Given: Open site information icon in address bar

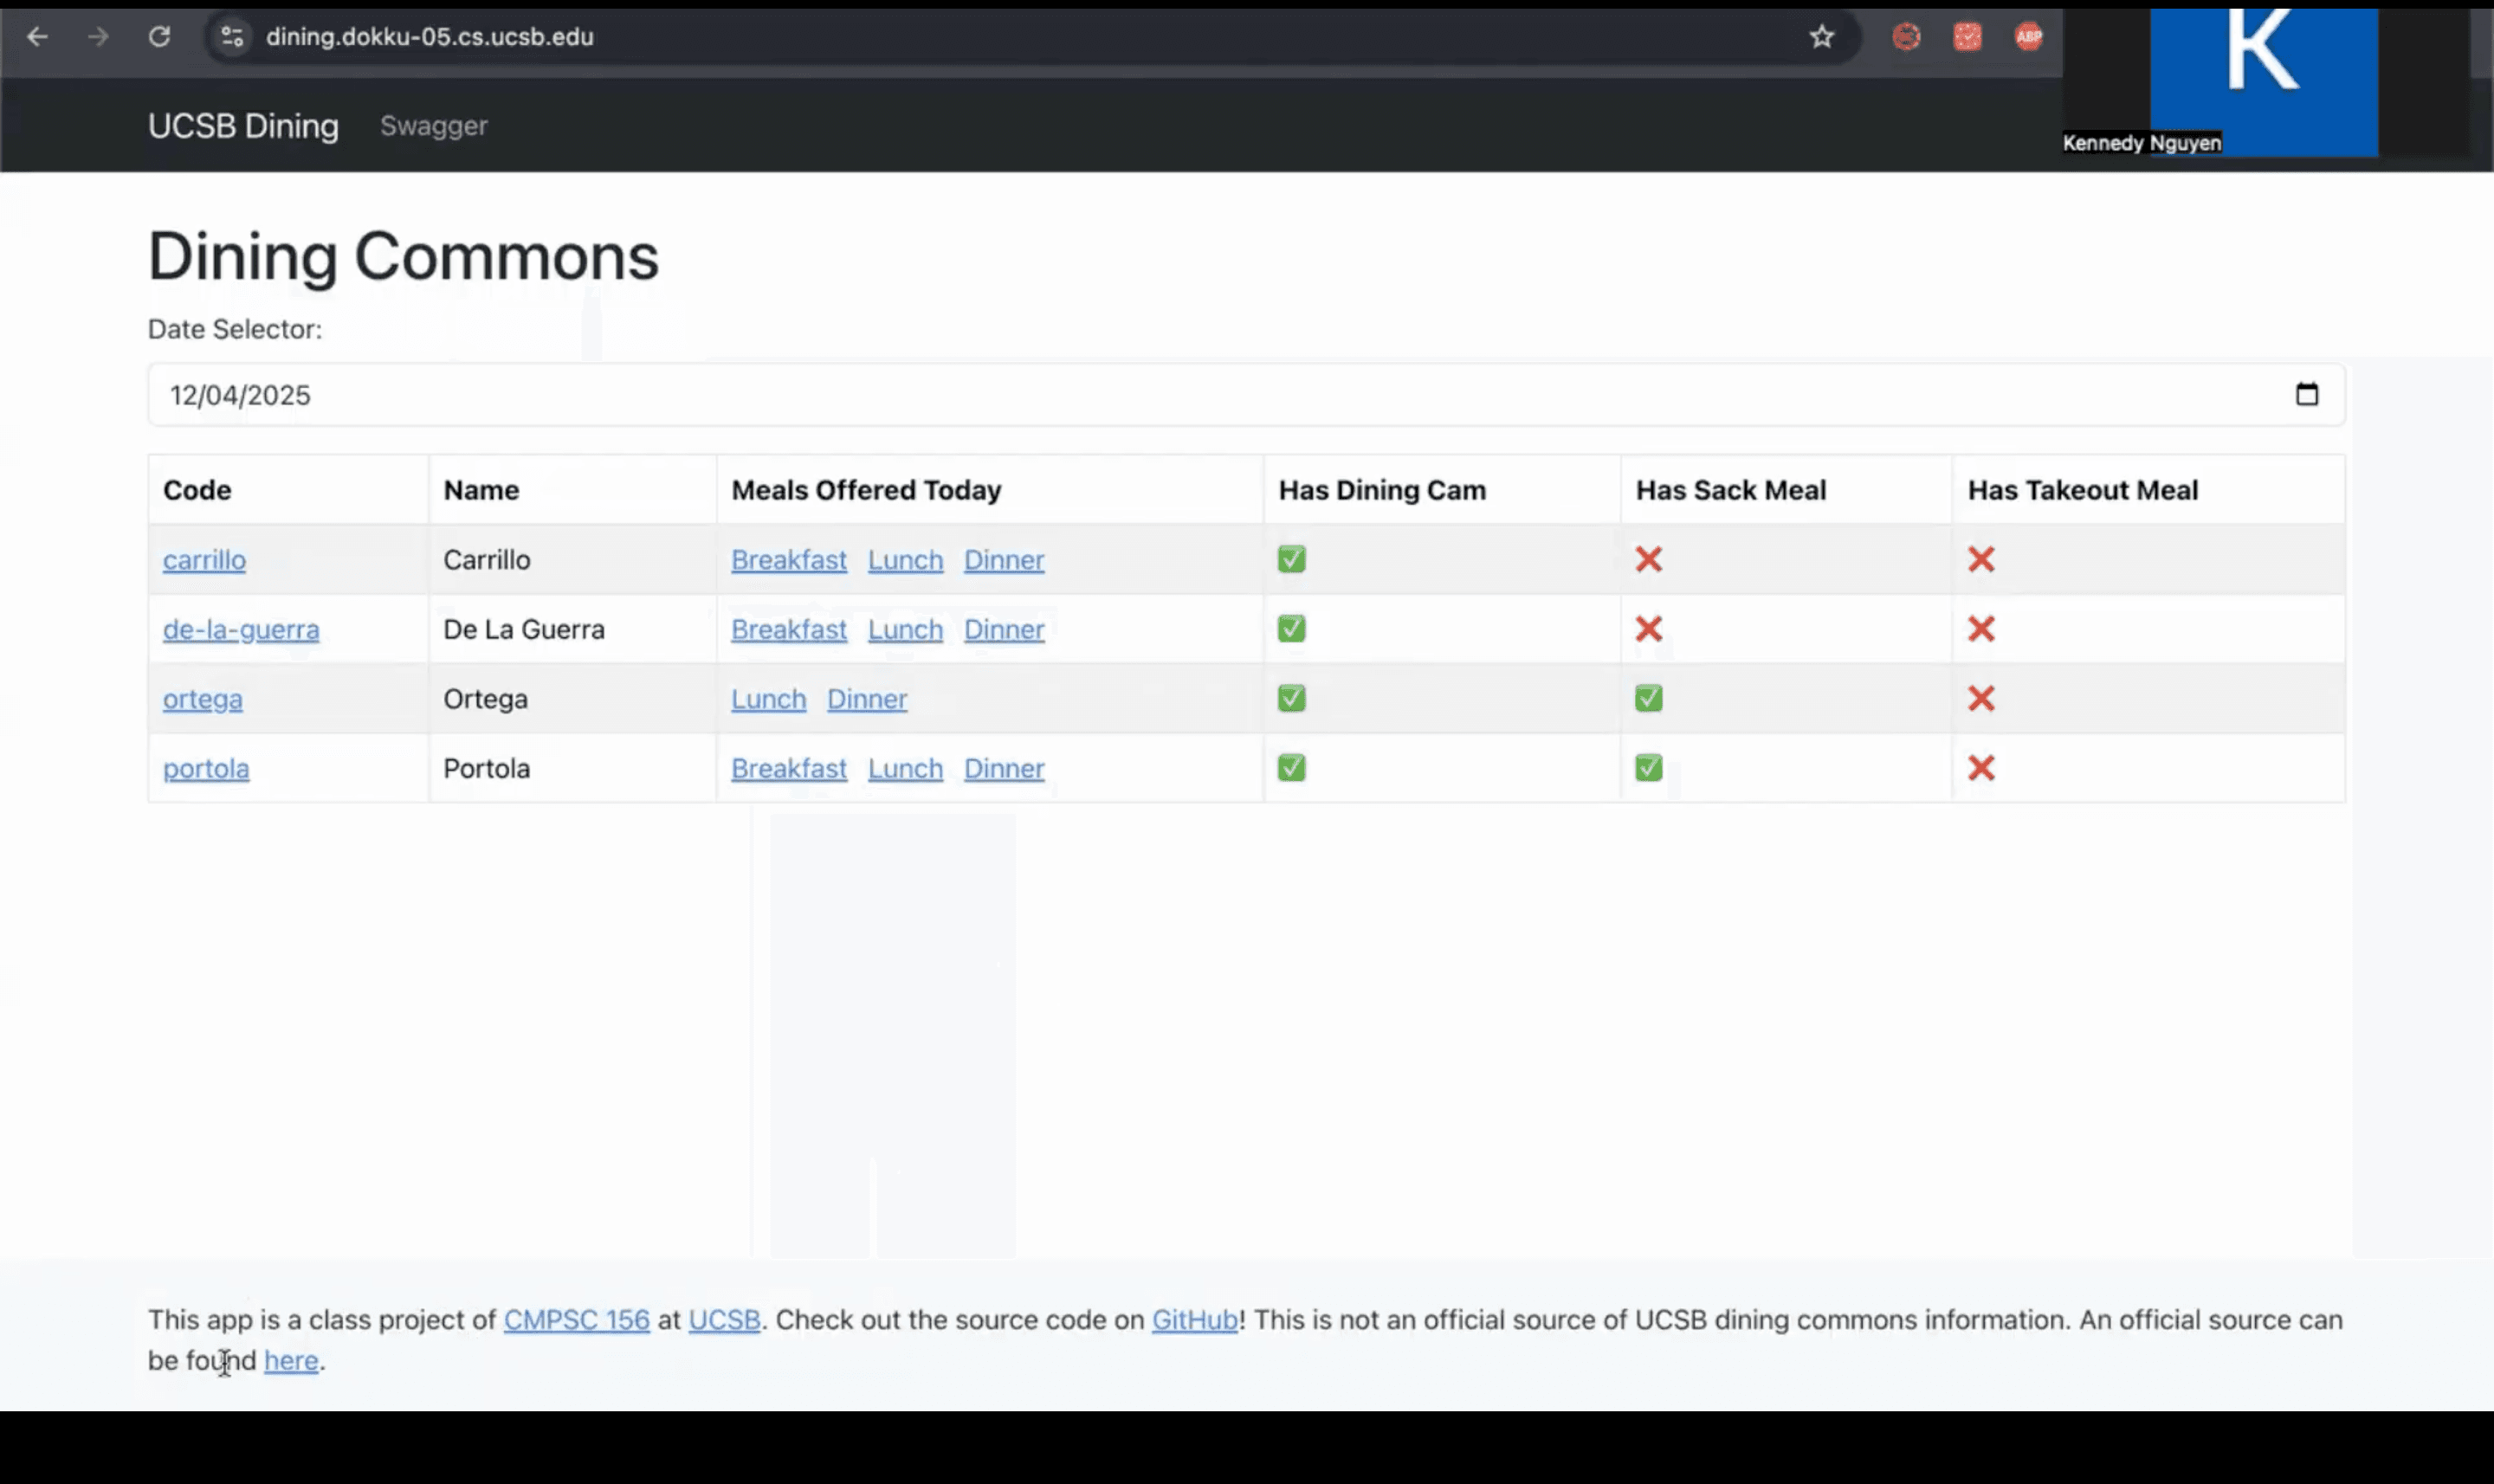Looking at the screenshot, I should [232, 37].
